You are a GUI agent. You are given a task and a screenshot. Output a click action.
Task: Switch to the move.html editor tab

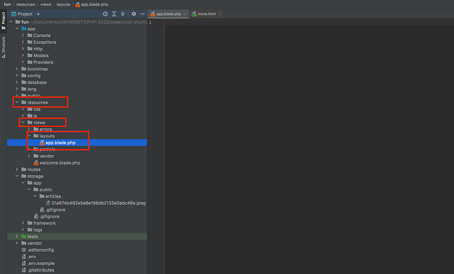click(x=206, y=14)
